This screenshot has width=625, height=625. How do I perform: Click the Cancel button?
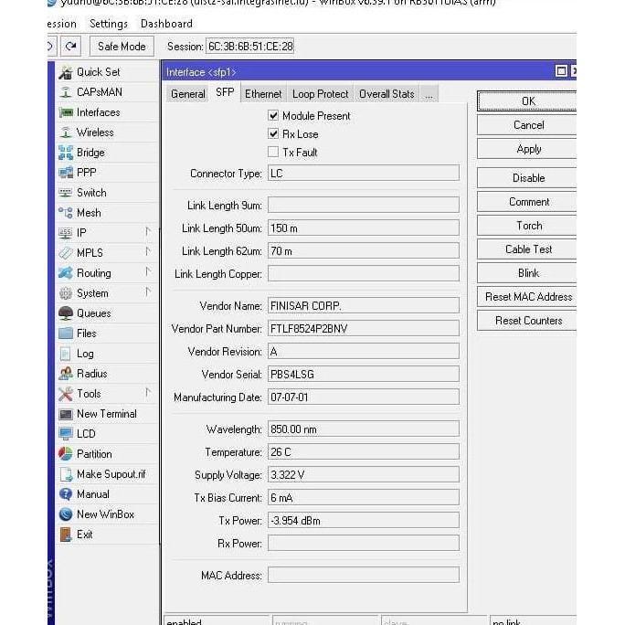(528, 125)
